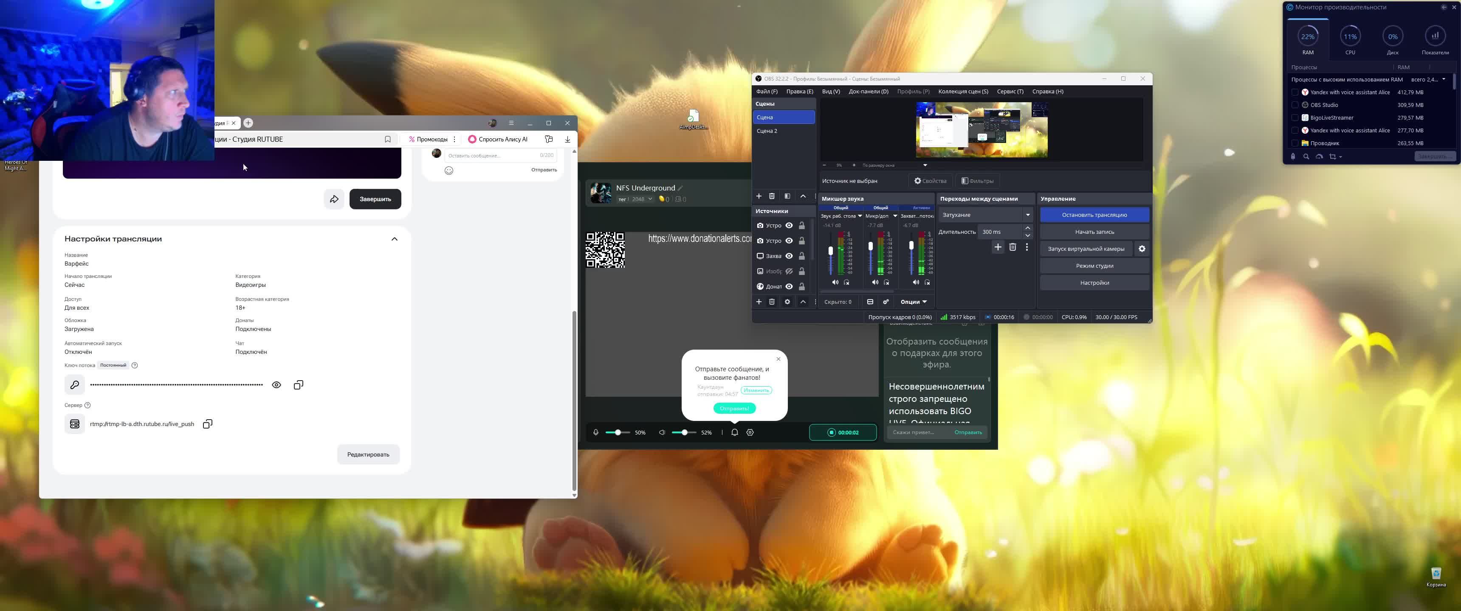Add a new source in OBS Sources panel
1461x611 pixels.
click(759, 302)
